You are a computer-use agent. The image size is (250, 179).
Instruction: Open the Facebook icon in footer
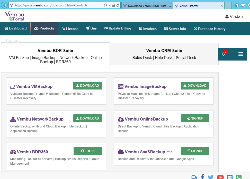coord(202,177)
